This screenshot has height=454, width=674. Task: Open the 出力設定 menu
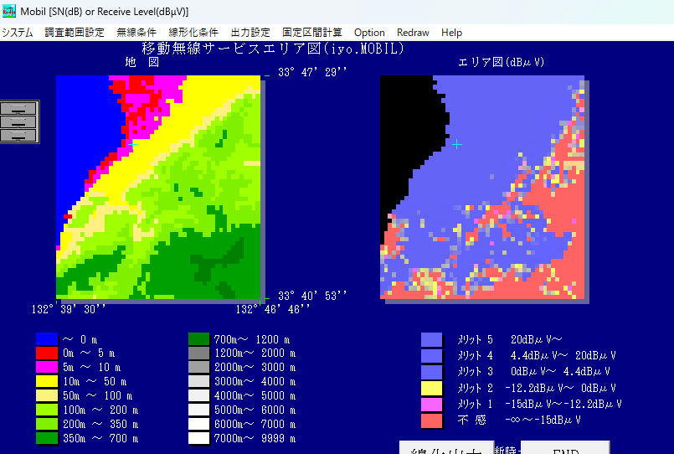250,33
